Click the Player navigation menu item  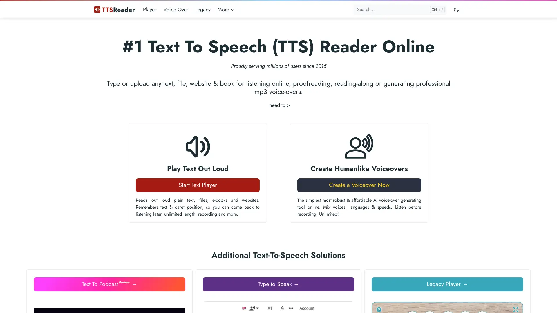[149, 9]
